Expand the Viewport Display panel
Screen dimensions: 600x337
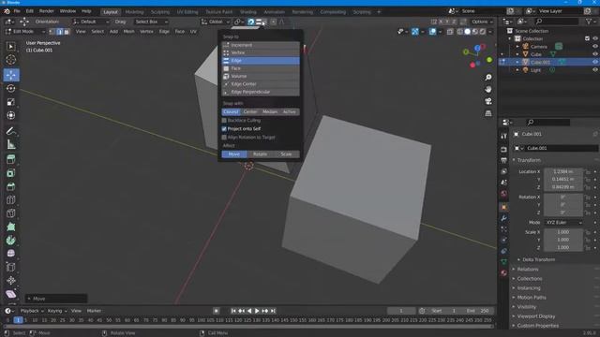[535, 316]
